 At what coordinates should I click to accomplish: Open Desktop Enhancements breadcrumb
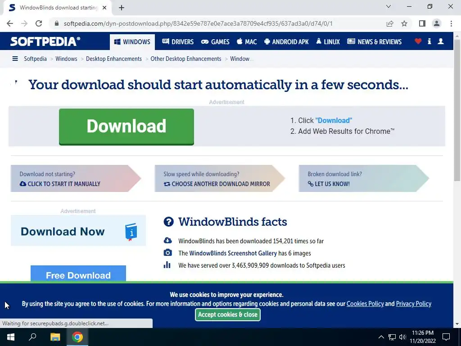tap(114, 59)
